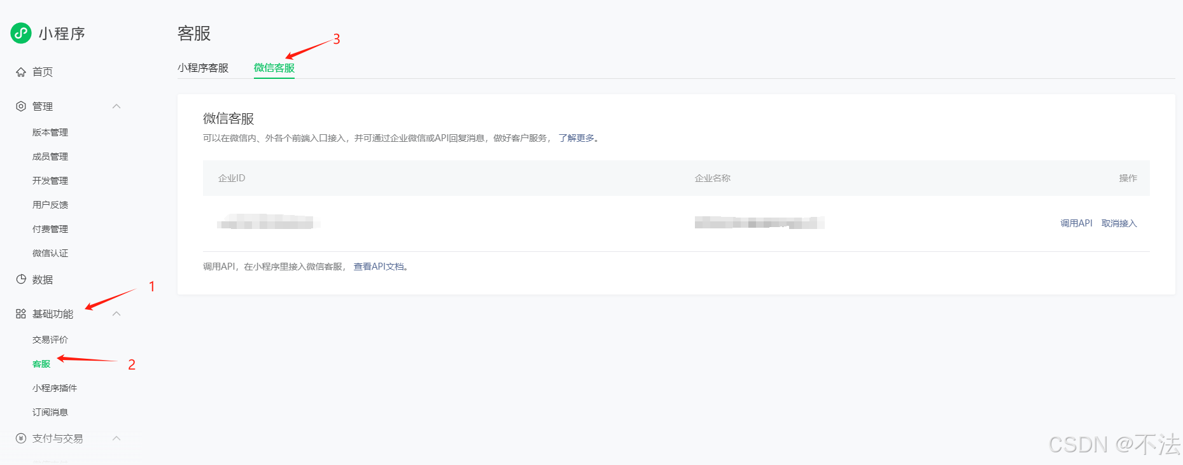Go to 开发管理 menu item

[x=50, y=181]
